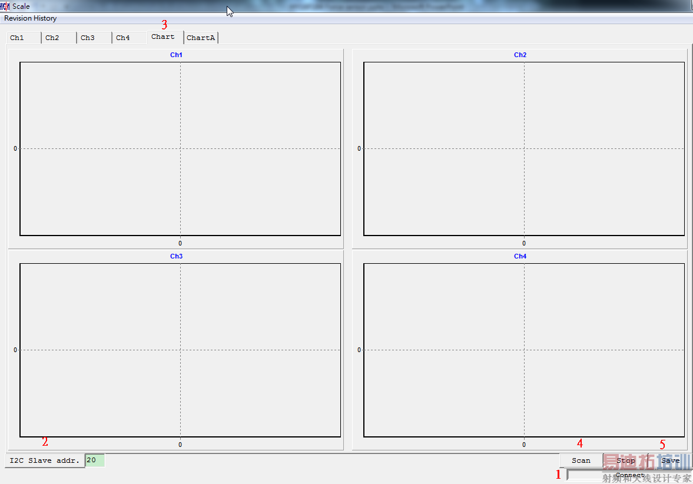Switch to the Ch2 tab

coord(59,38)
